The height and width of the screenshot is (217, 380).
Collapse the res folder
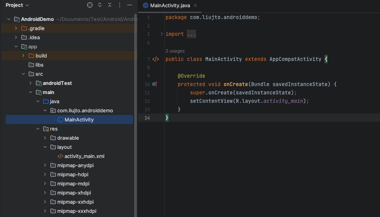click(x=38, y=129)
